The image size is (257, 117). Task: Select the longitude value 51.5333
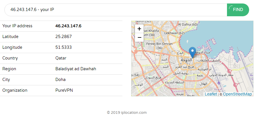[64, 47]
